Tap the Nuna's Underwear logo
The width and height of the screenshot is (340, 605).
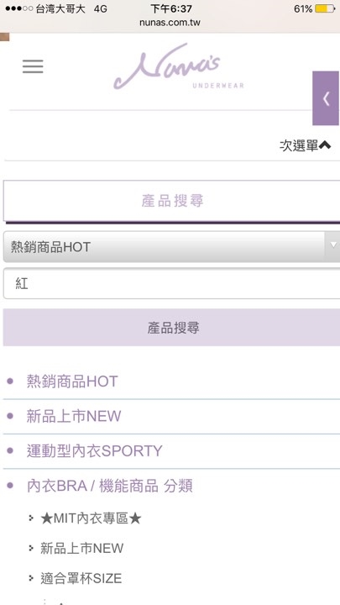point(179,66)
